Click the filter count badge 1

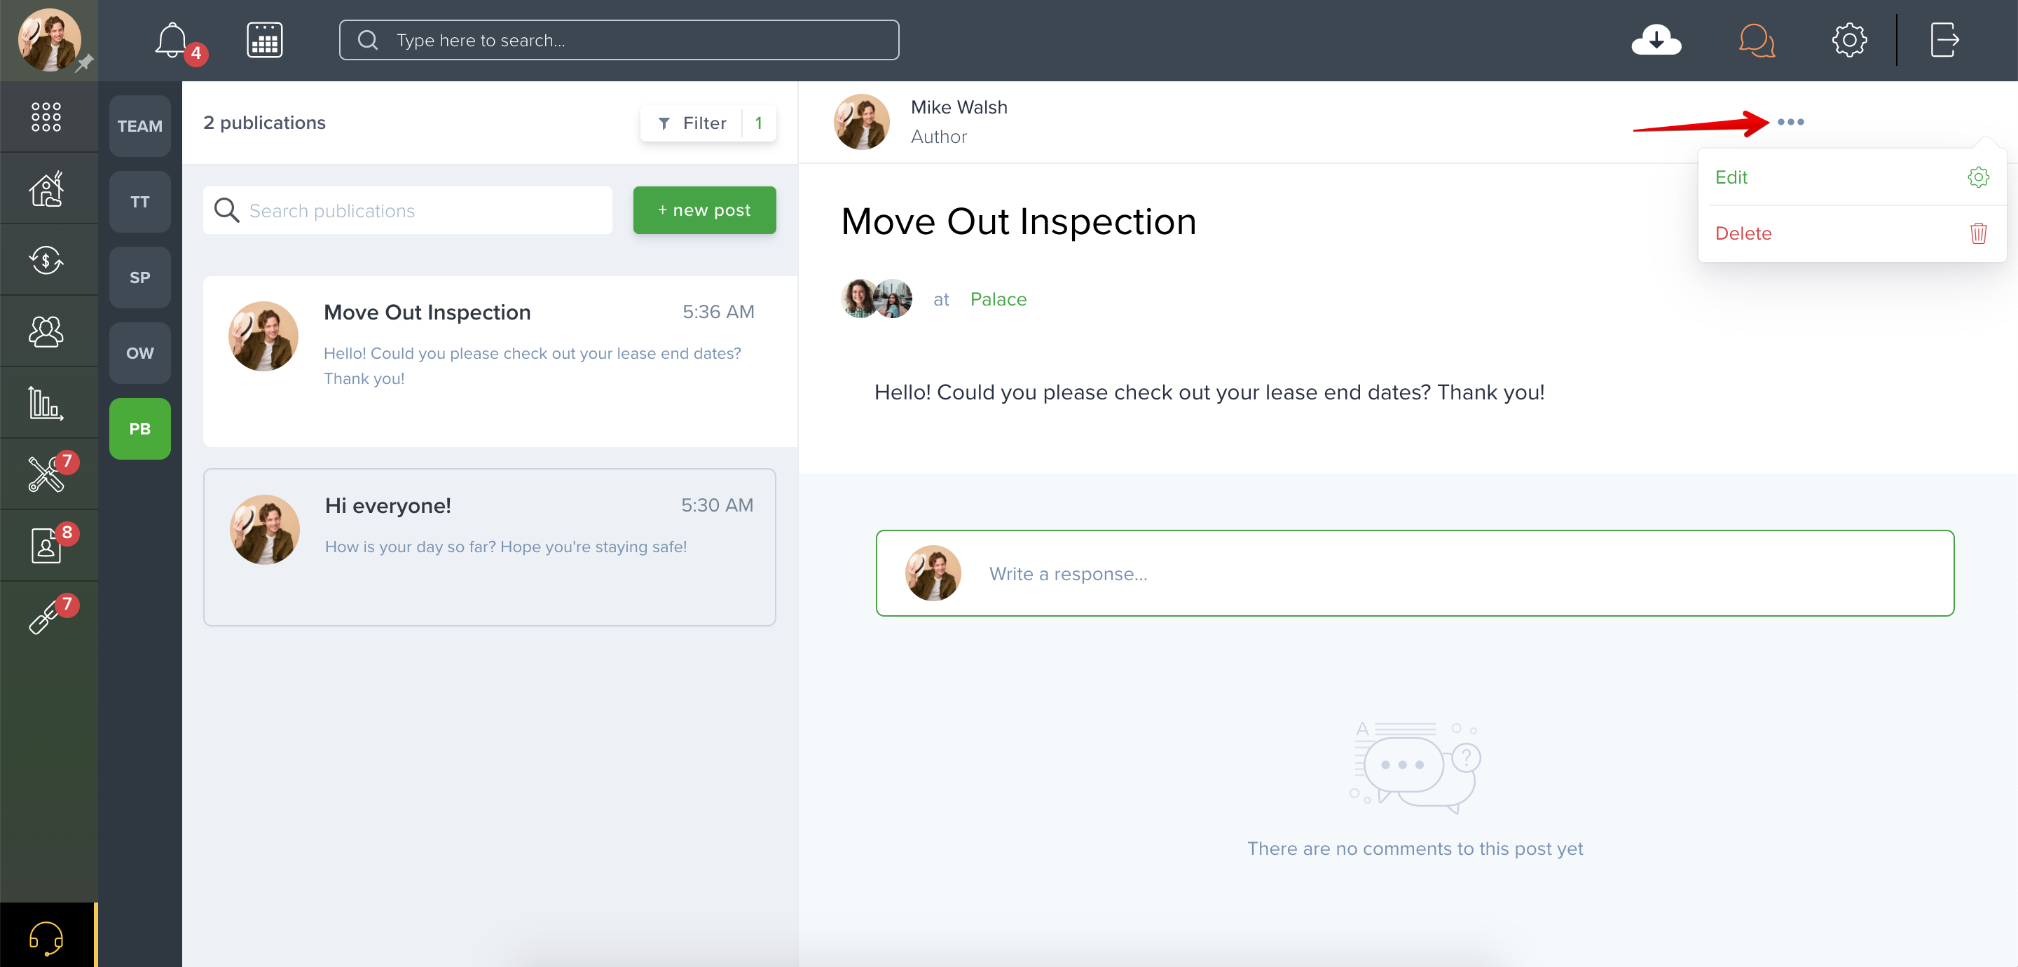[x=758, y=123]
